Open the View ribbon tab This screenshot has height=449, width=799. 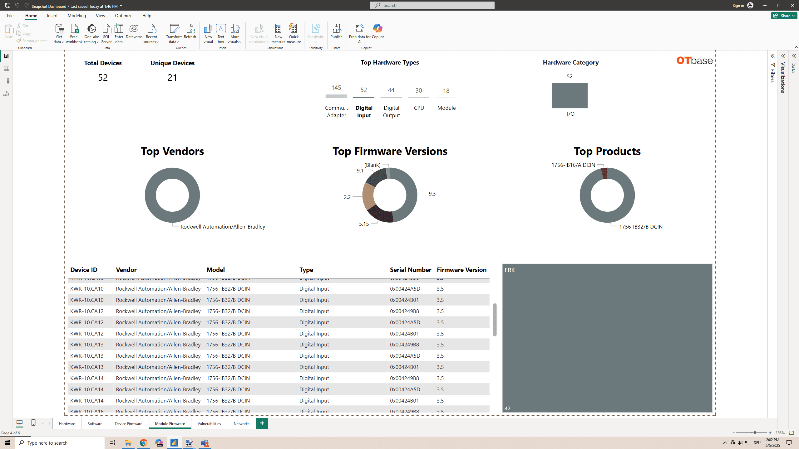100,16
